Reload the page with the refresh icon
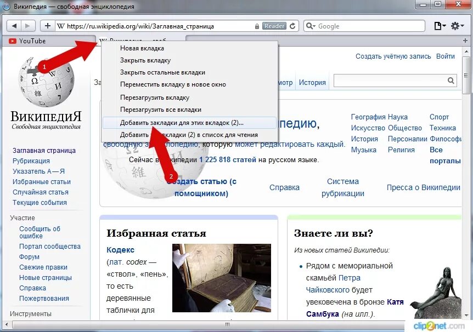Viewport: 473px width, 332px height. tap(292, 26)
